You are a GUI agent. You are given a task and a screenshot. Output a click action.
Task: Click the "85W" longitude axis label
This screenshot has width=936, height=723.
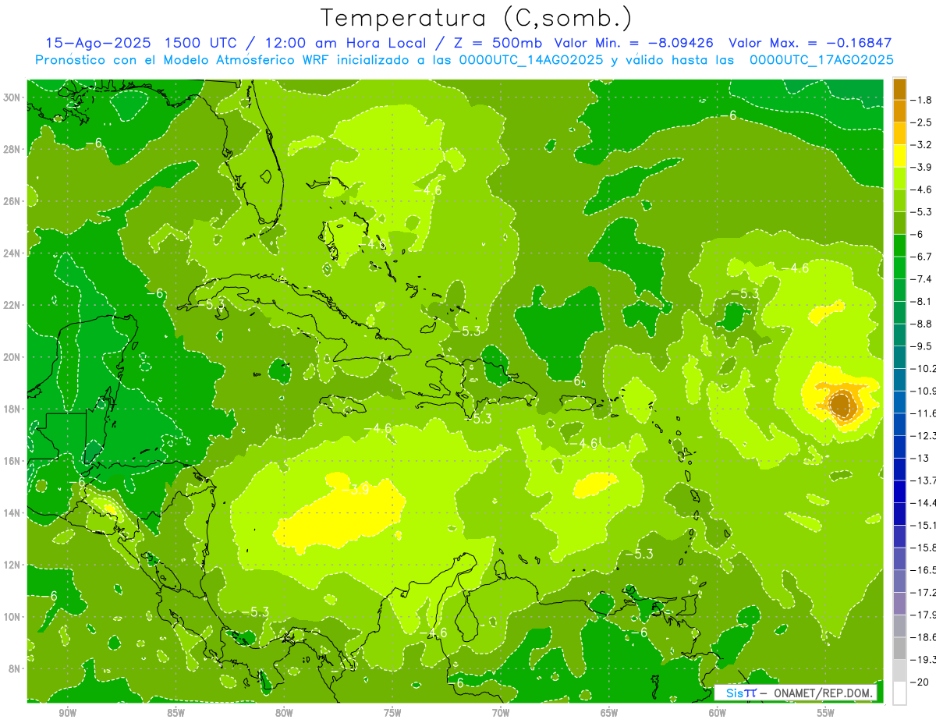(176, 713)
